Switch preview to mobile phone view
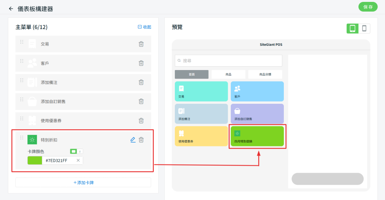 (x=364, y=28)
